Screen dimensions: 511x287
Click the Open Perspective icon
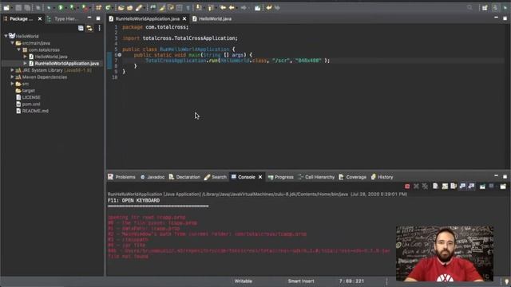[485, 7]
